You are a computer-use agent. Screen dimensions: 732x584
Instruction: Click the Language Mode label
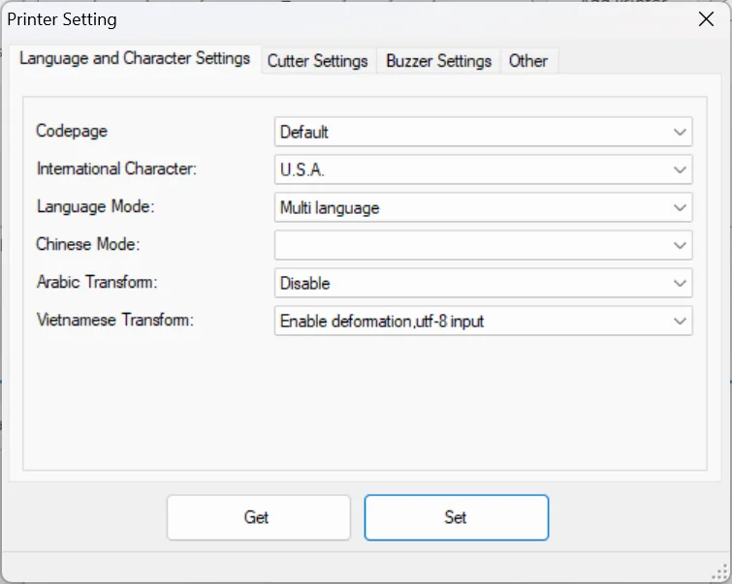(96, 206)
